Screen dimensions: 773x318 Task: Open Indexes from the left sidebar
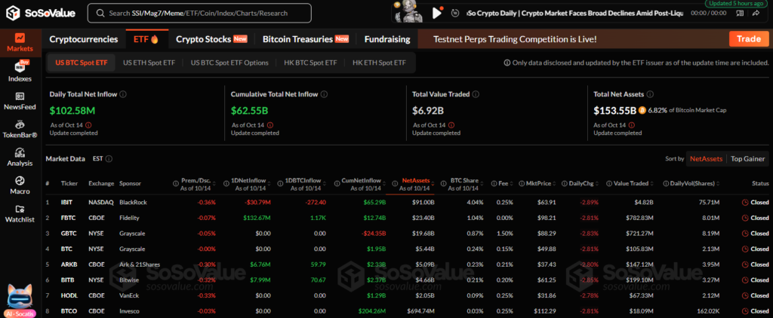coord(20,72)
